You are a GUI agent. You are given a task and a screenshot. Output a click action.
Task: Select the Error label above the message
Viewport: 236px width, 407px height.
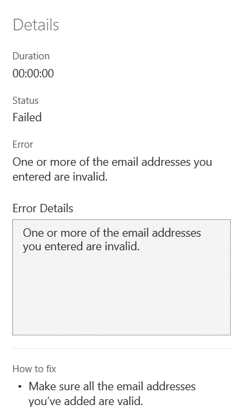coord(23,144)
